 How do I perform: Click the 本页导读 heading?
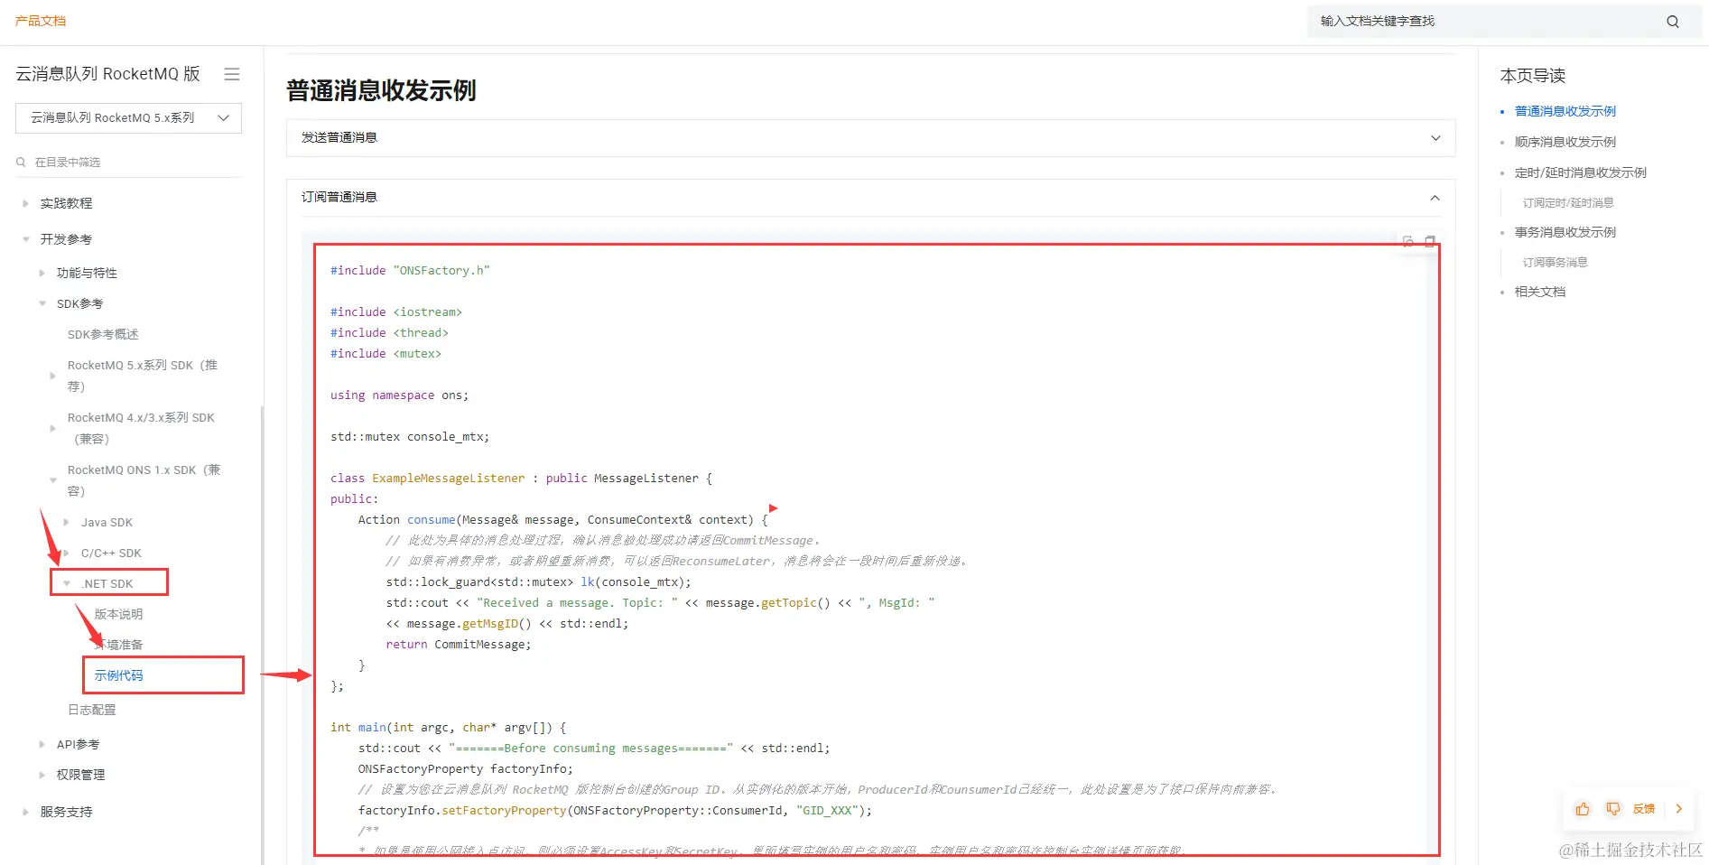[1532, 76]
